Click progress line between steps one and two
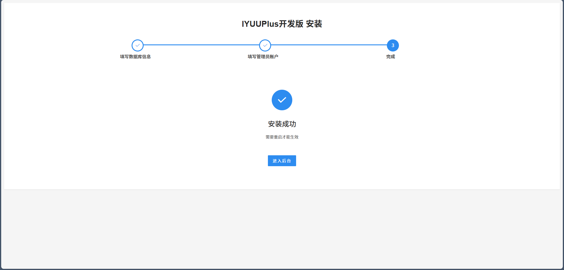The width and height of the screenshot is (564, 270). (201, 45)
